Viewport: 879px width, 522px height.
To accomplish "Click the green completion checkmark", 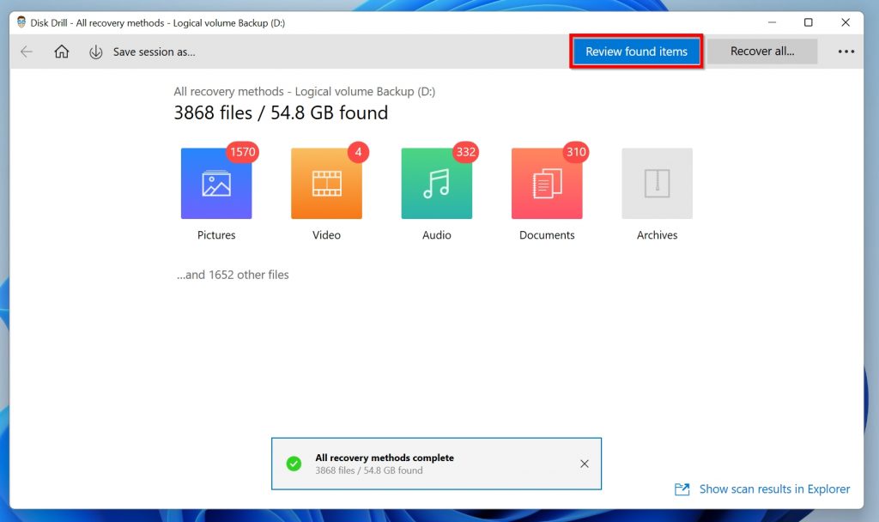I will click(x=294, y=463).
